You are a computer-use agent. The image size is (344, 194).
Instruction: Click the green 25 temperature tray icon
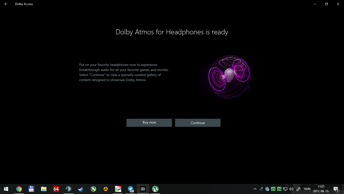coord(273,189)
